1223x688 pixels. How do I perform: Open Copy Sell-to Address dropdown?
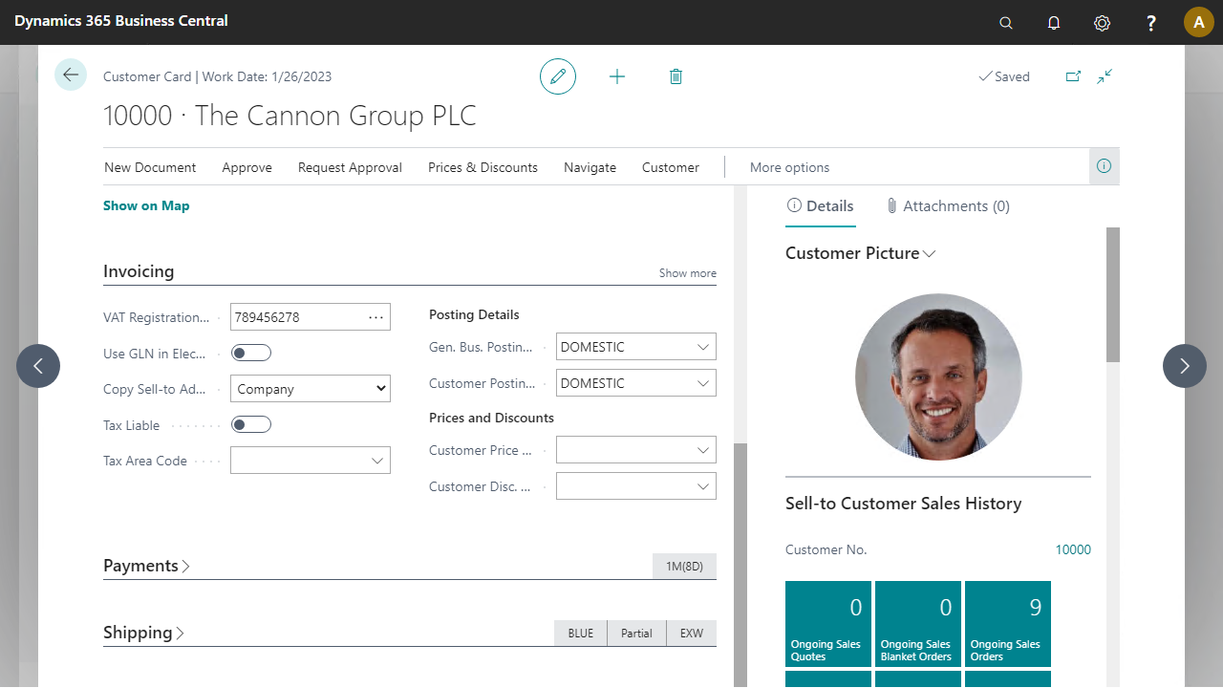click(x=311, y=389)
